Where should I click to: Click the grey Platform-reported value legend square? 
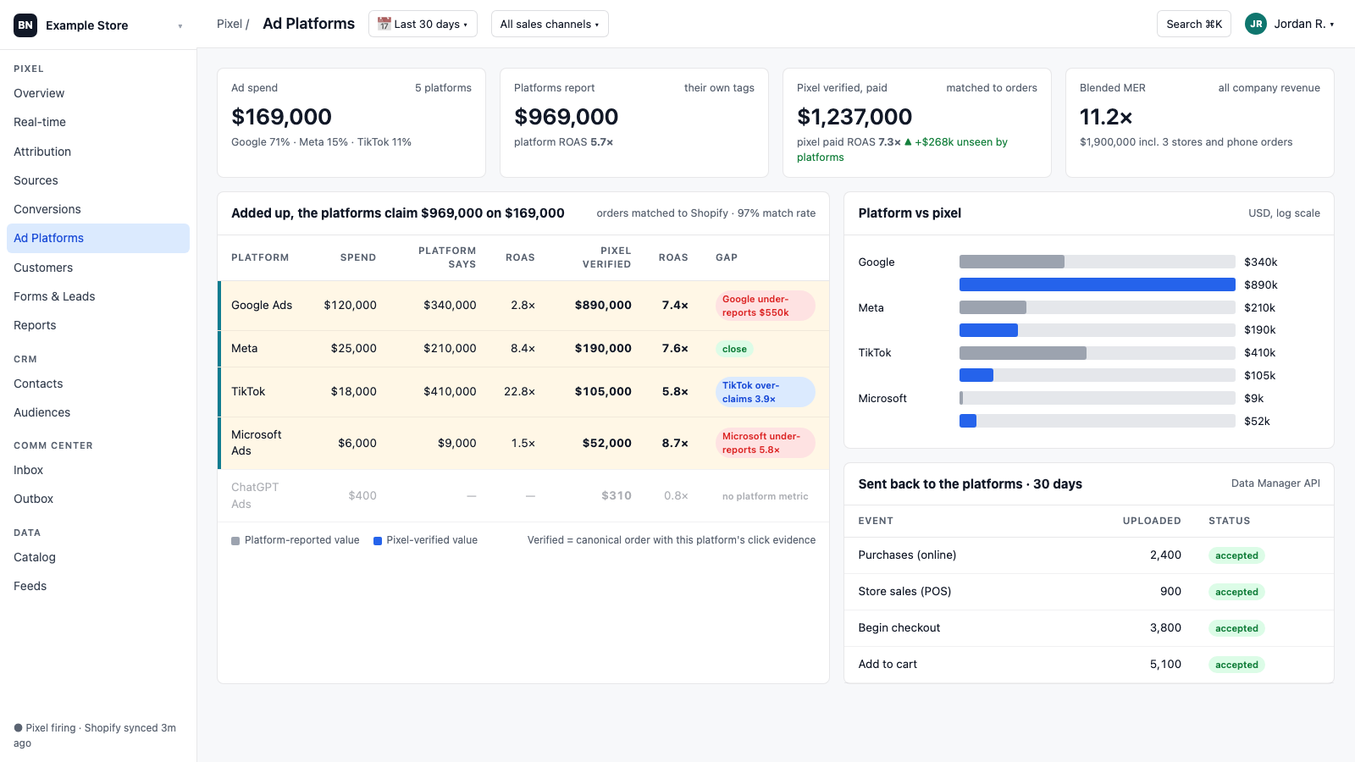[235, 541]
